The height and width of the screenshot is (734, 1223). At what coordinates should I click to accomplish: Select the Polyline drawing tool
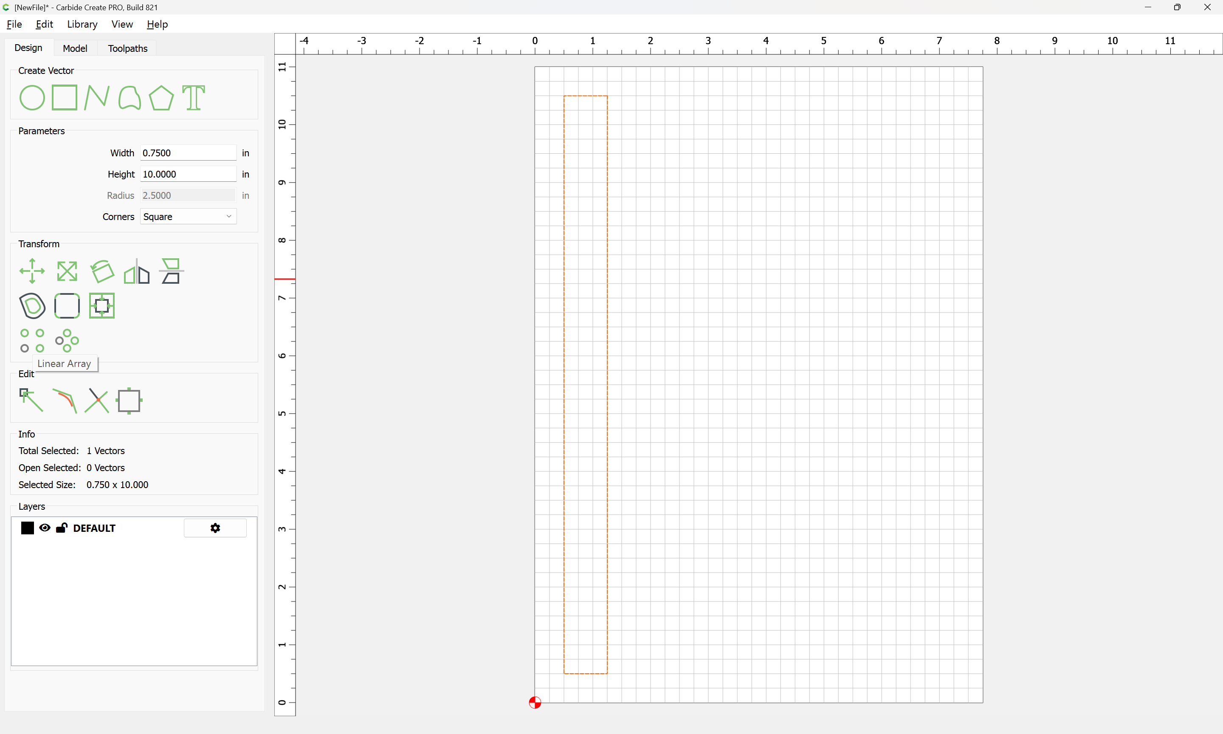click(x=96, y=97)
